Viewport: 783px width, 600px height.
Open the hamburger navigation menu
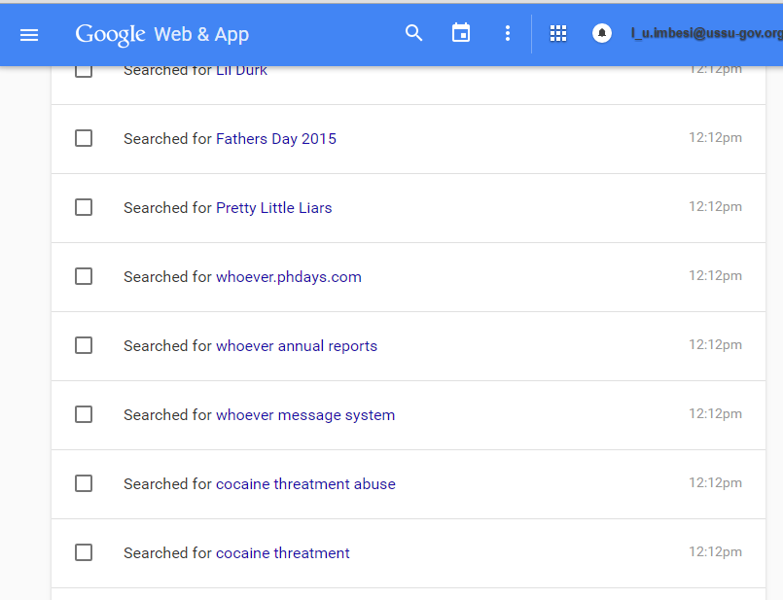coord(29,35)
